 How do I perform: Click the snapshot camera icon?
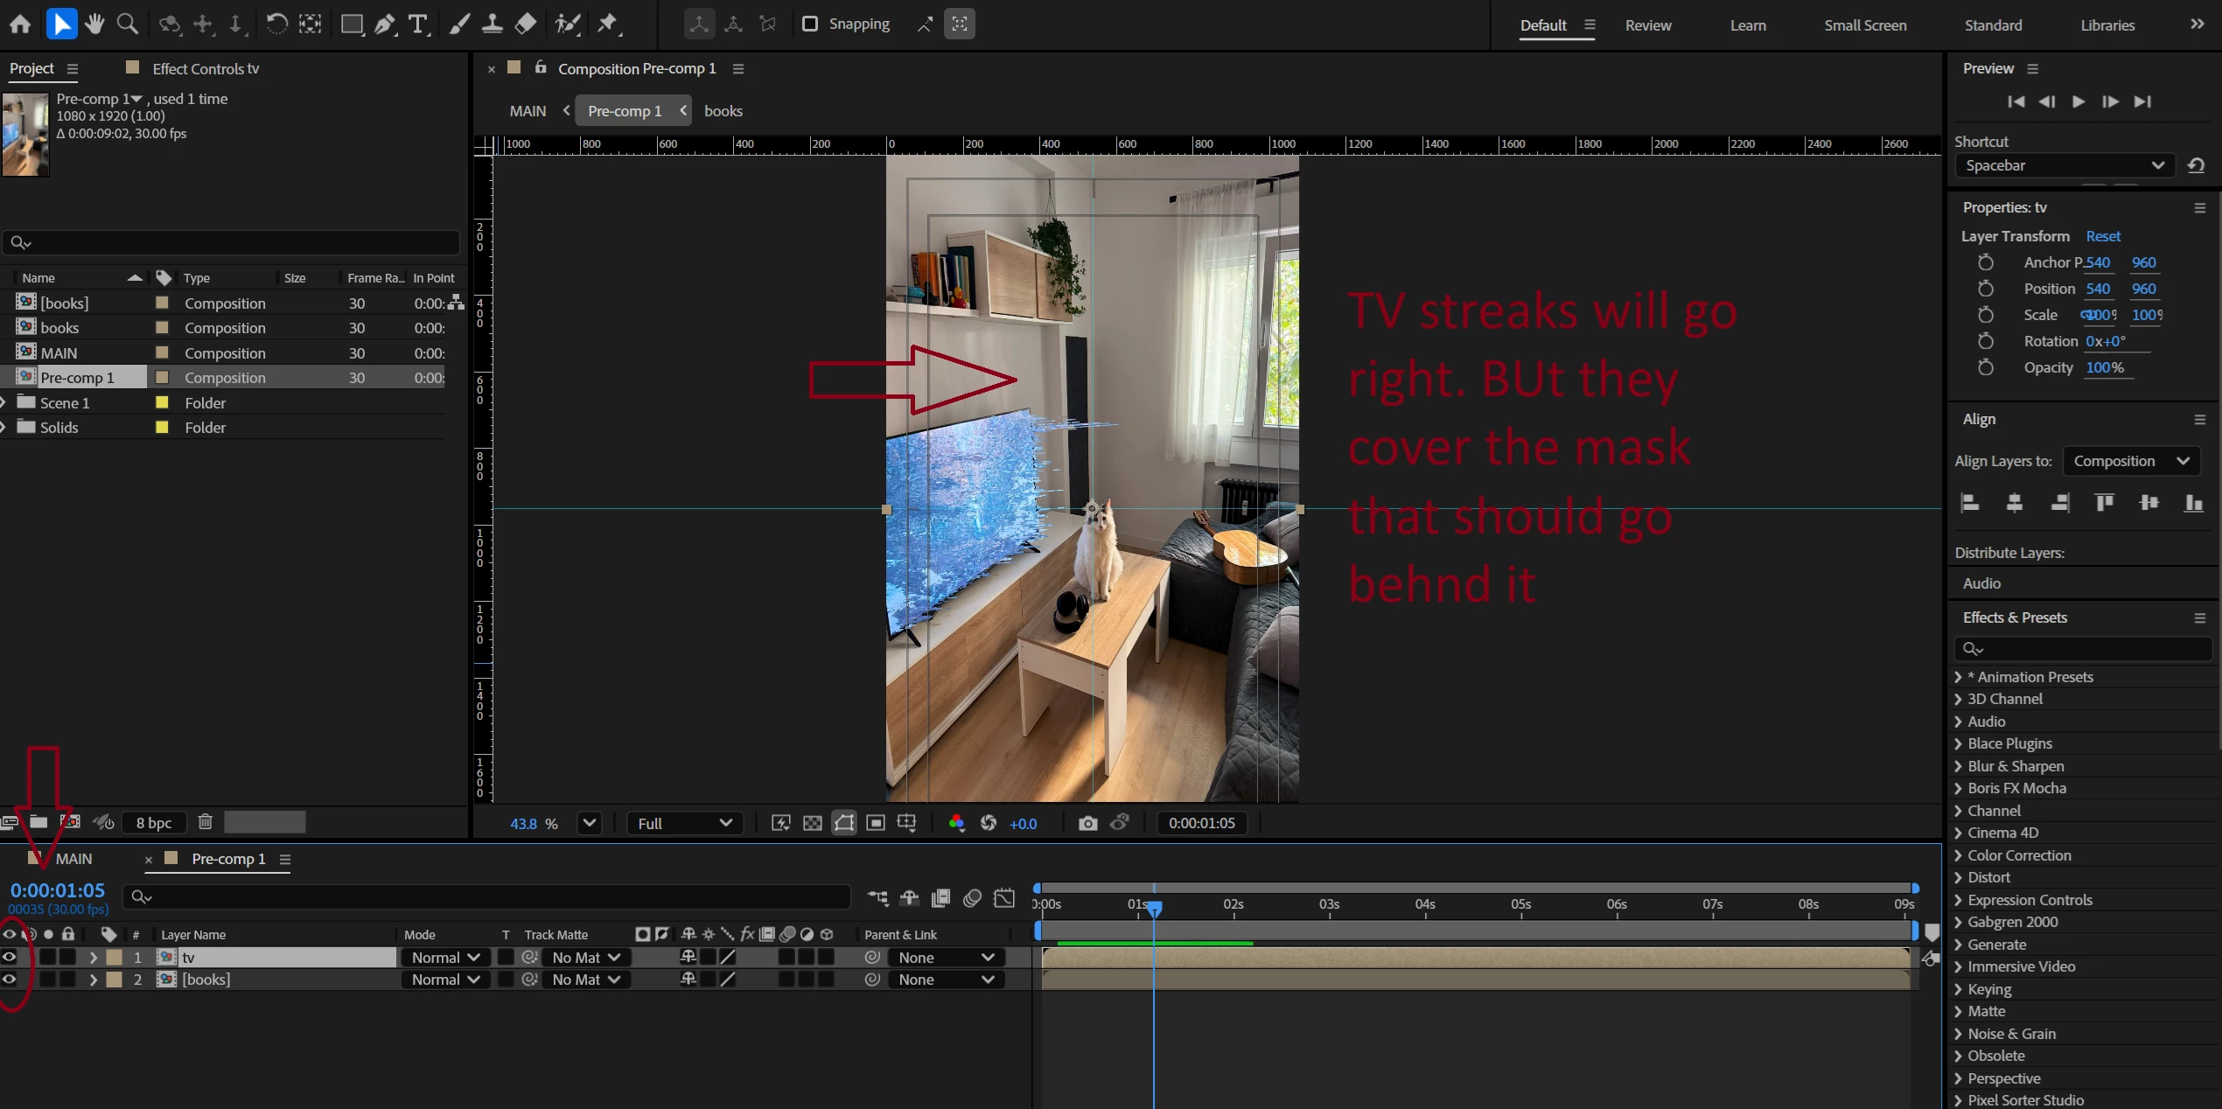coord(1087,823)
